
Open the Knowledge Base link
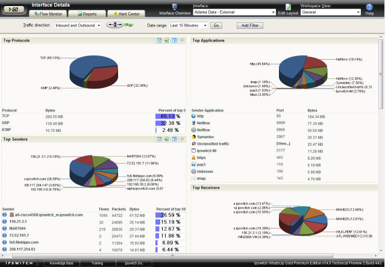click(61, 263)
